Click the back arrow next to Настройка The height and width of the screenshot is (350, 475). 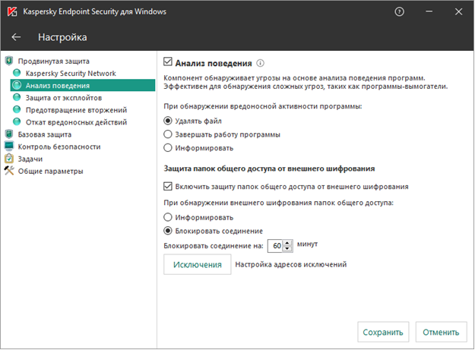pyautogui.click(x=17, y=37)
